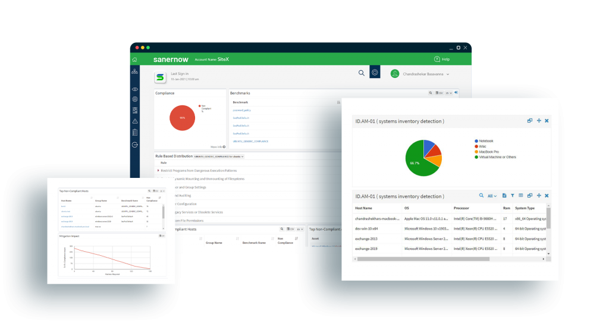
Task: Select the exchange-2019 host in inventory table
Action: 366,249
